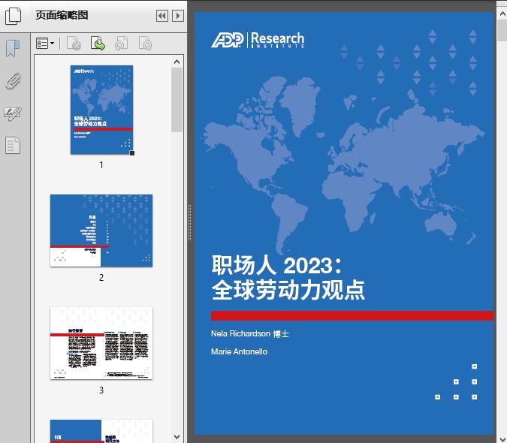Click the ADP Research Institute logo

pyautogui.click(x=258, y=40)
